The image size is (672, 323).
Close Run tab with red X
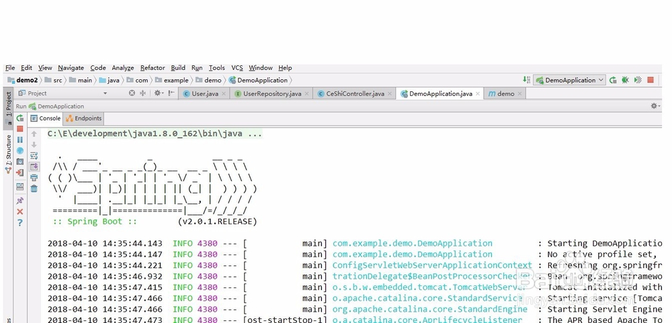click(19, 212)
